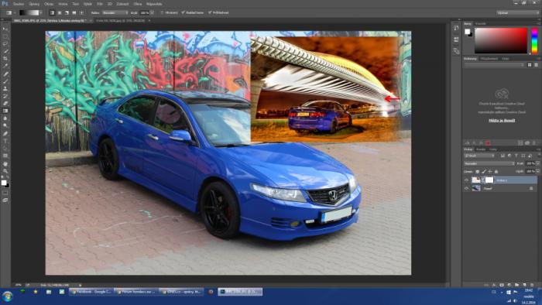The height and width of the screenshot is (305, 542).
Task: Select the white layer mask thumbnail
Action: 489,180
